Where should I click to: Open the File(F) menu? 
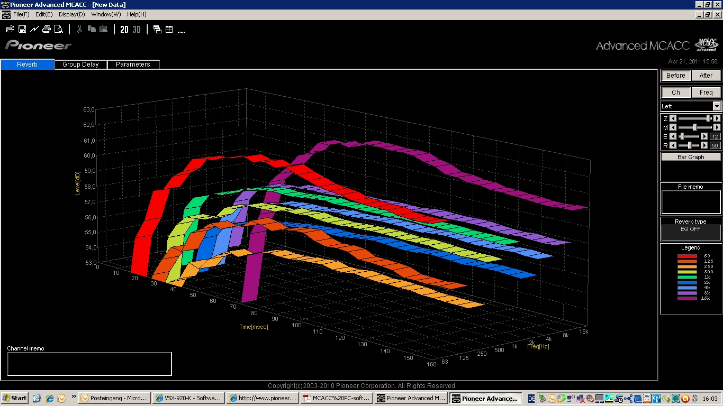(21, 14)
